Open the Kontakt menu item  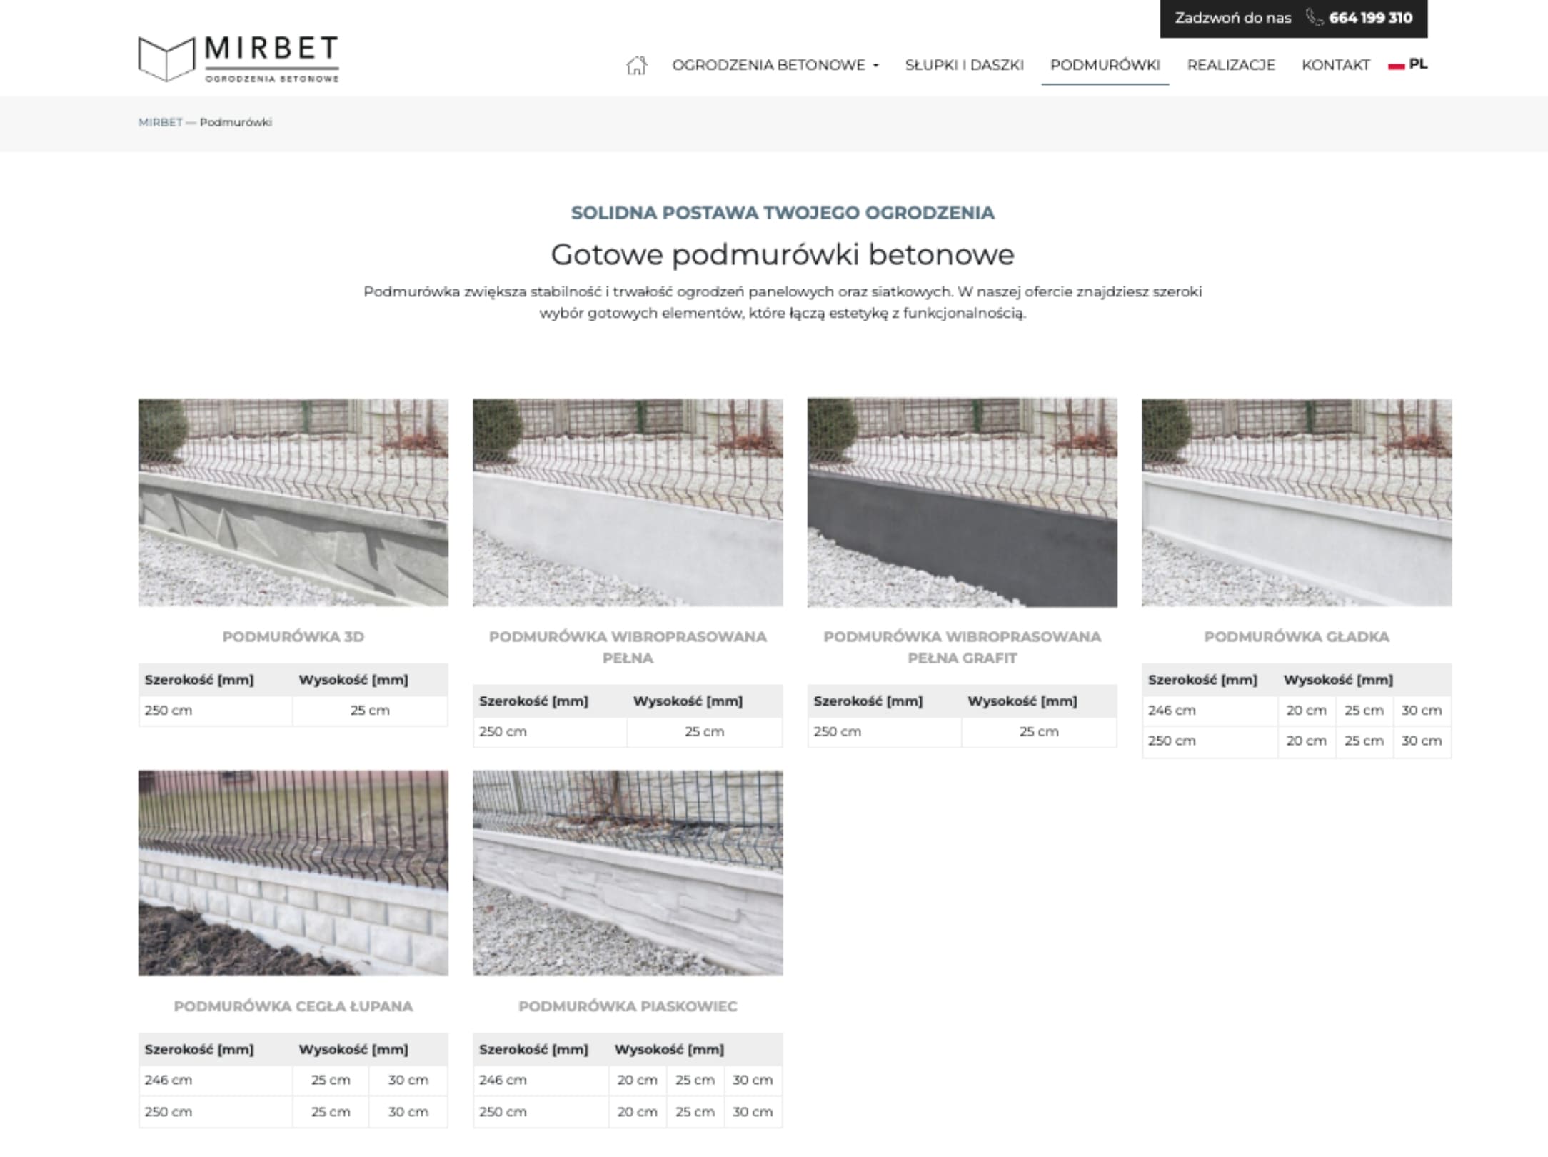(1335, 65)
